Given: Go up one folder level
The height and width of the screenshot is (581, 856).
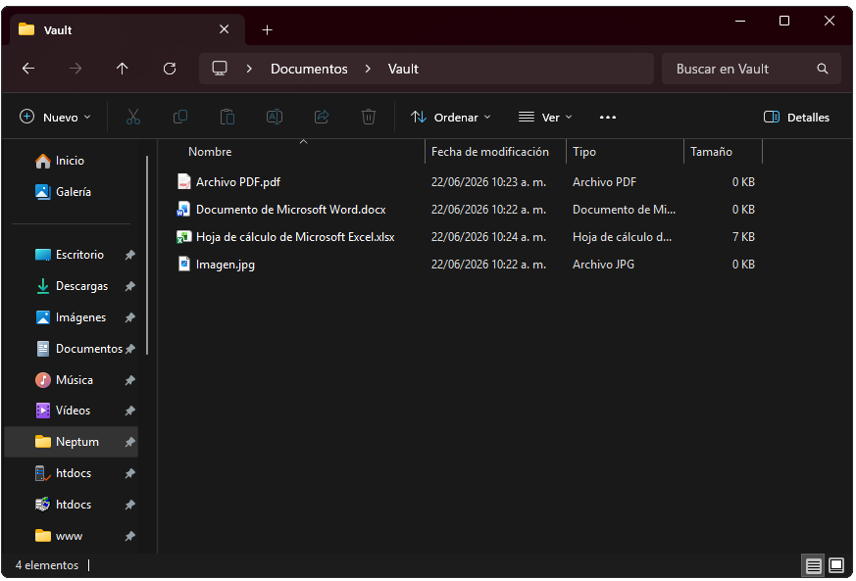Looking at the screenshot, I should pos(123,69).
